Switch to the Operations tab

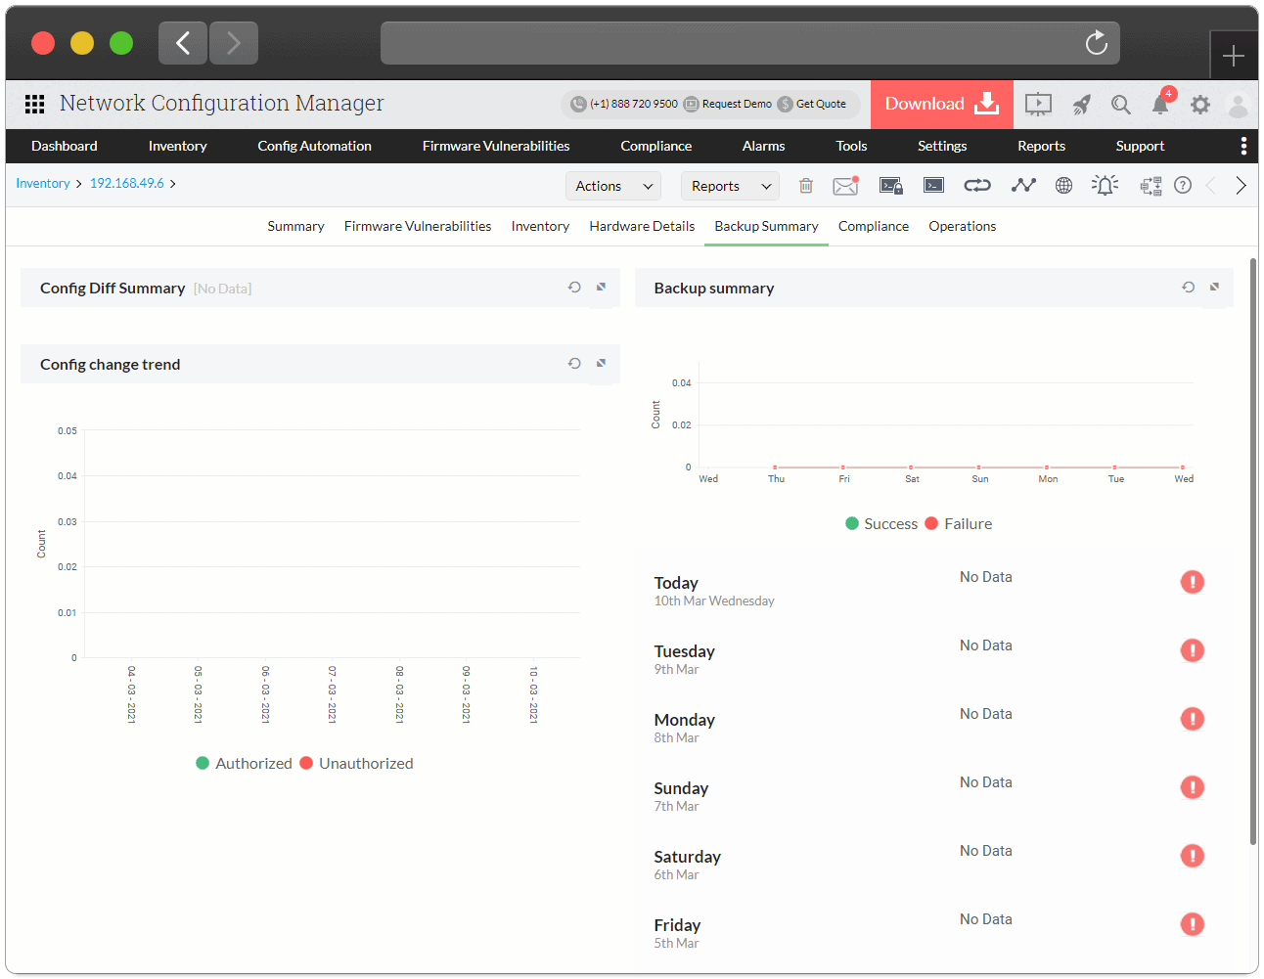point(963,226)
